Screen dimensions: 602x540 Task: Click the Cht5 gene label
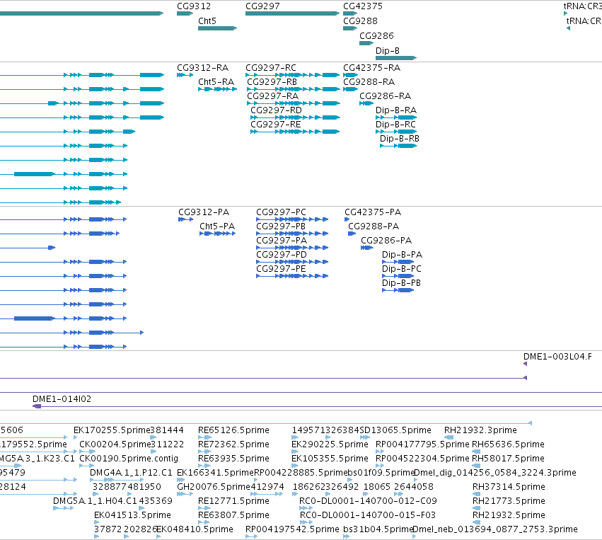point(207,21)
